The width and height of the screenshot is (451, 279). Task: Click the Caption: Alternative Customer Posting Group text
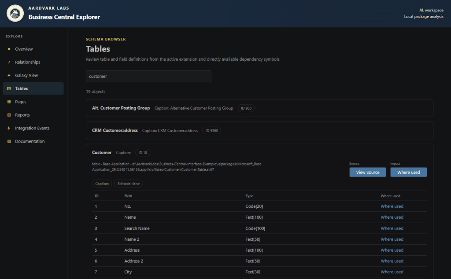pyautogui.click(x=194, y=108)
